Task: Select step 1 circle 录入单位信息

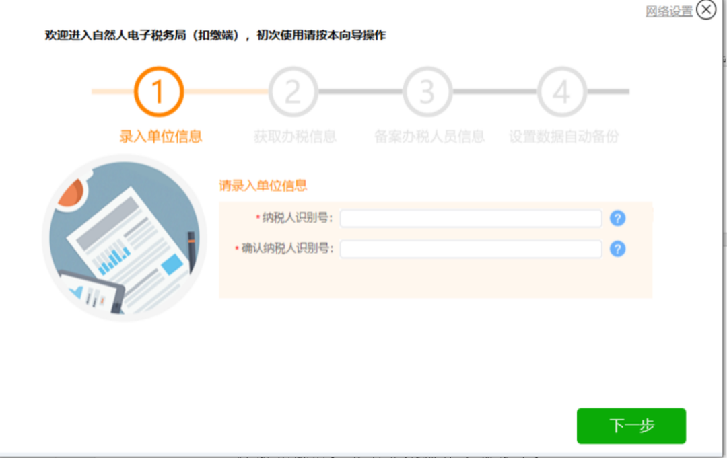Action: 159,91
